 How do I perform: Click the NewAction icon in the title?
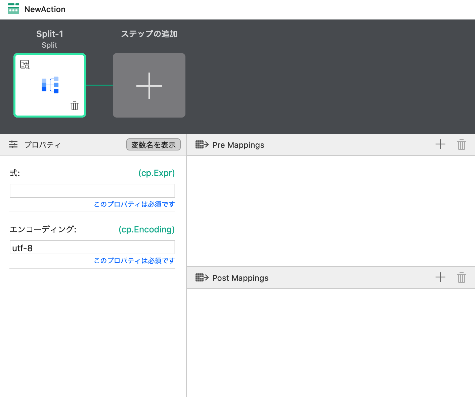(x=13, y=9)
